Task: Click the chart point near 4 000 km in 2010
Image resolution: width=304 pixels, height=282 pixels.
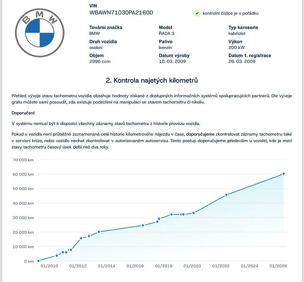Action: [x=57, y=256]
